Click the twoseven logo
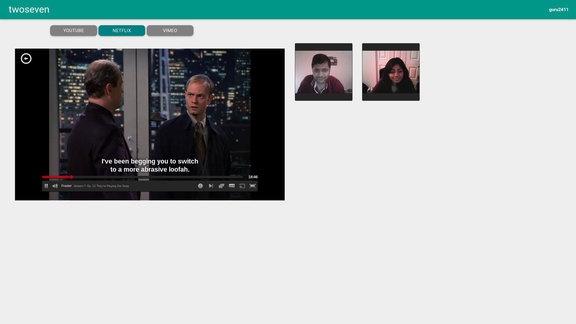The width and height of the screenshot is (576, 324). coord(29,9)
